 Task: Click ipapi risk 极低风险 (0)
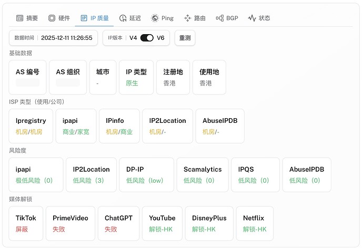pyautogui.click(x=34, y=181)
